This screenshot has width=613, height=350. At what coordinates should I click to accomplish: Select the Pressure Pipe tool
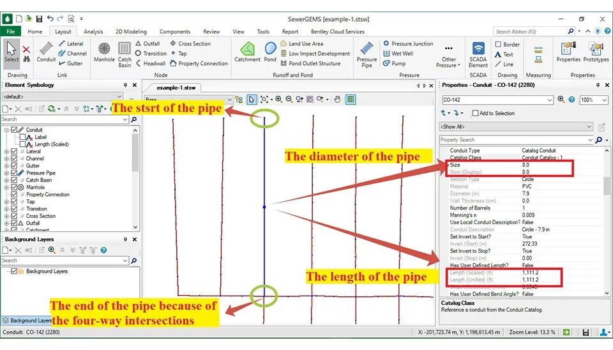point(367,53)
